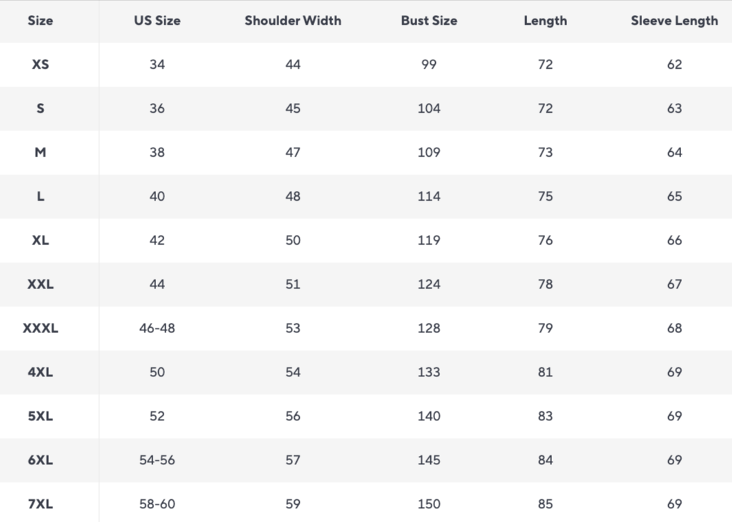Click sleeve length 62 cell
This screenshot has width=732, height=522.
(x=674, y=65)
